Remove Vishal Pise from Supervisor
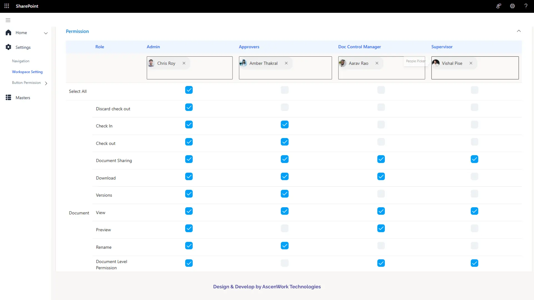Screen dimensions: 534x300 point(471,63)
